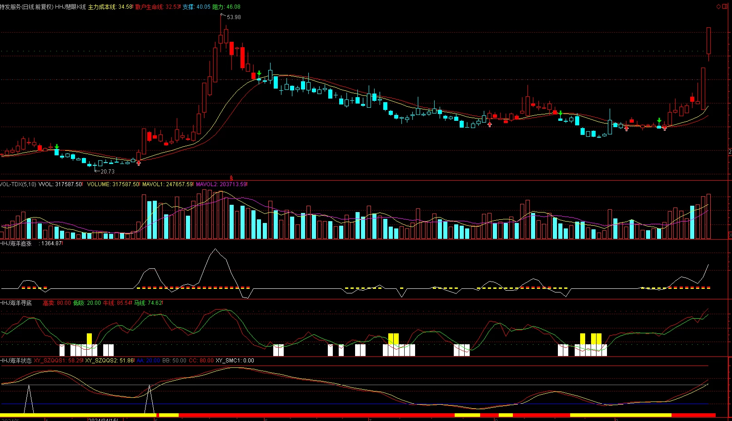Click the first yellow bar in 海洋寻底 panel
Screen dimensions: 732x421
point(89,339)
